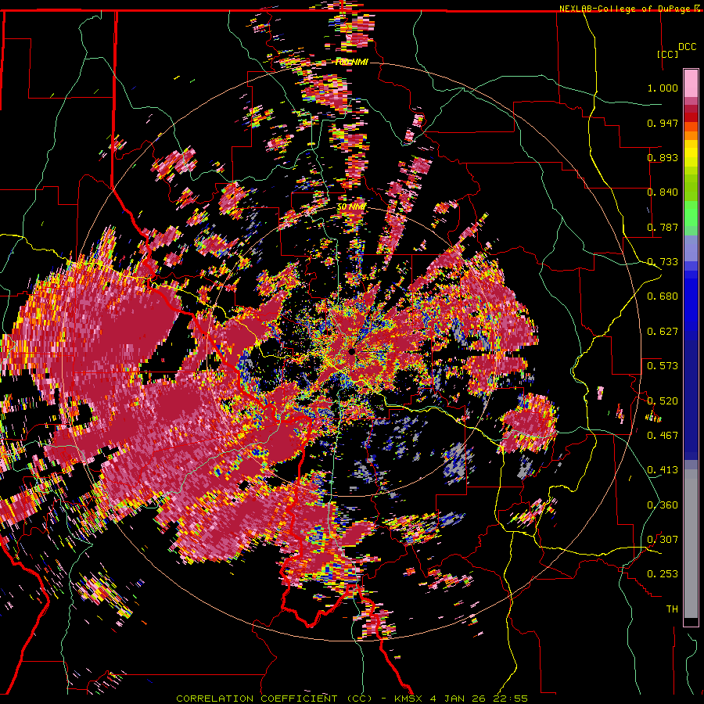704x704 pixels.
Task: Click the 0.307 scale value
Action: coord(663,539)
